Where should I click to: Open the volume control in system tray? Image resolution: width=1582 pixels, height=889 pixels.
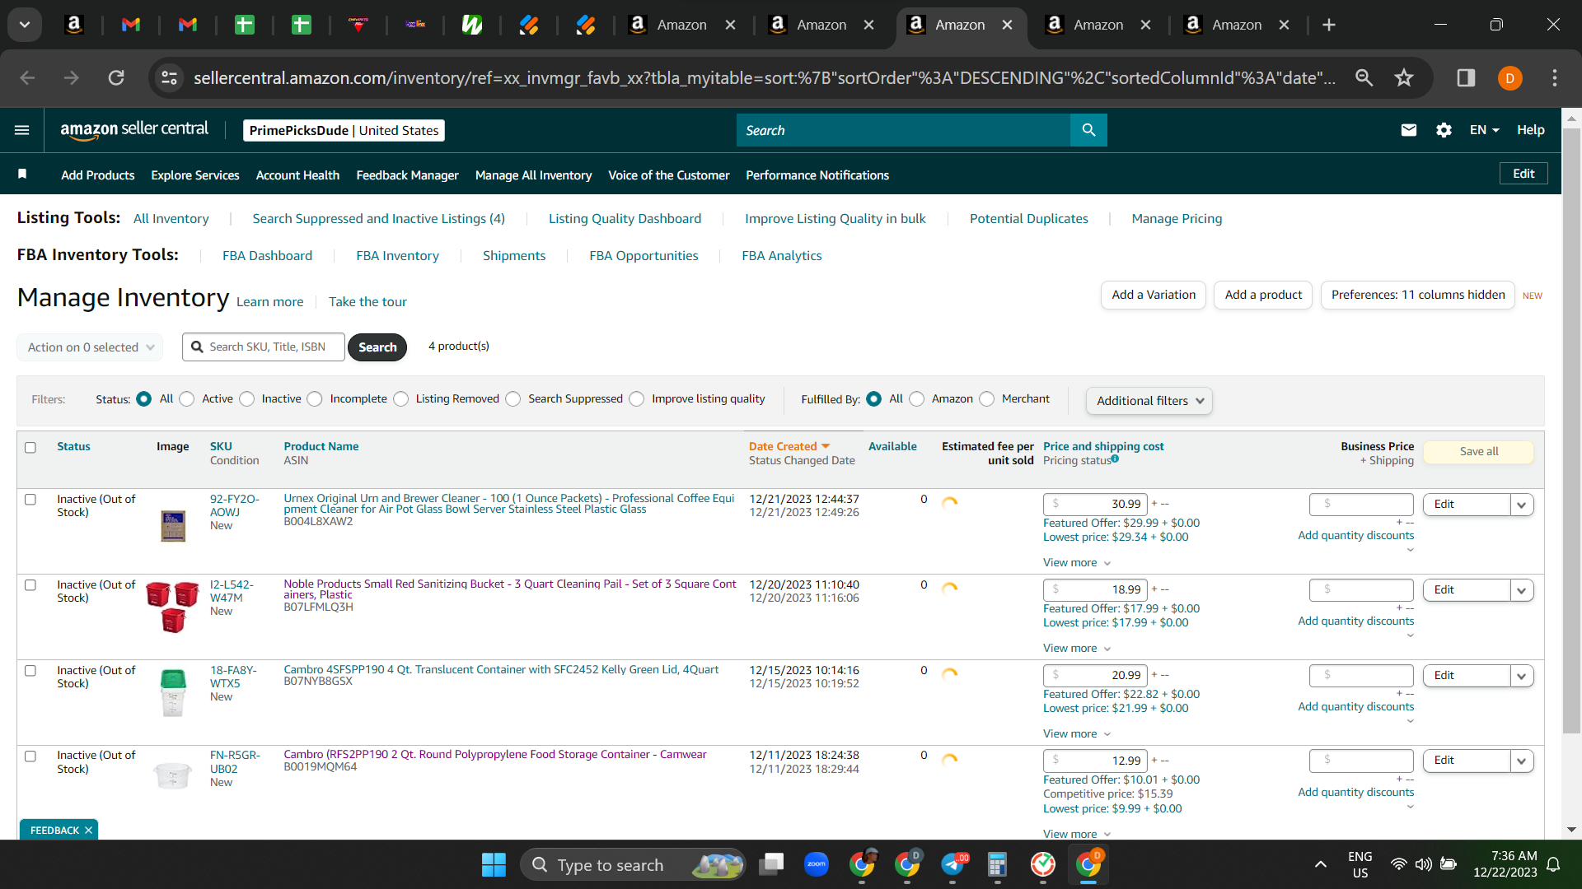(x=1423, y=864)
